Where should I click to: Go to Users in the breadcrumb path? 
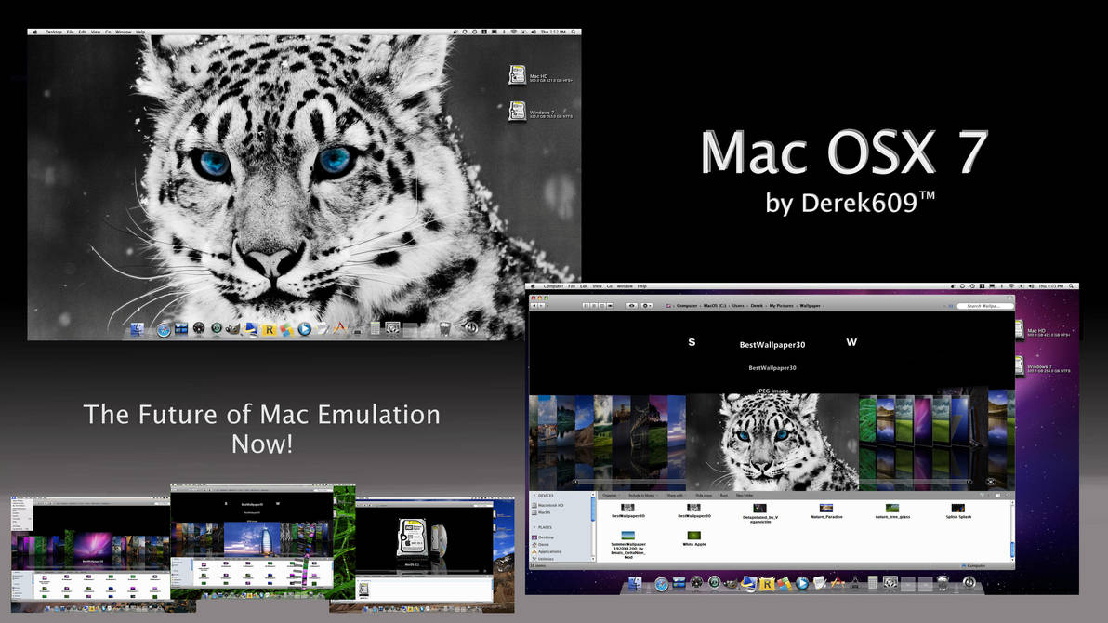[738, 306]
